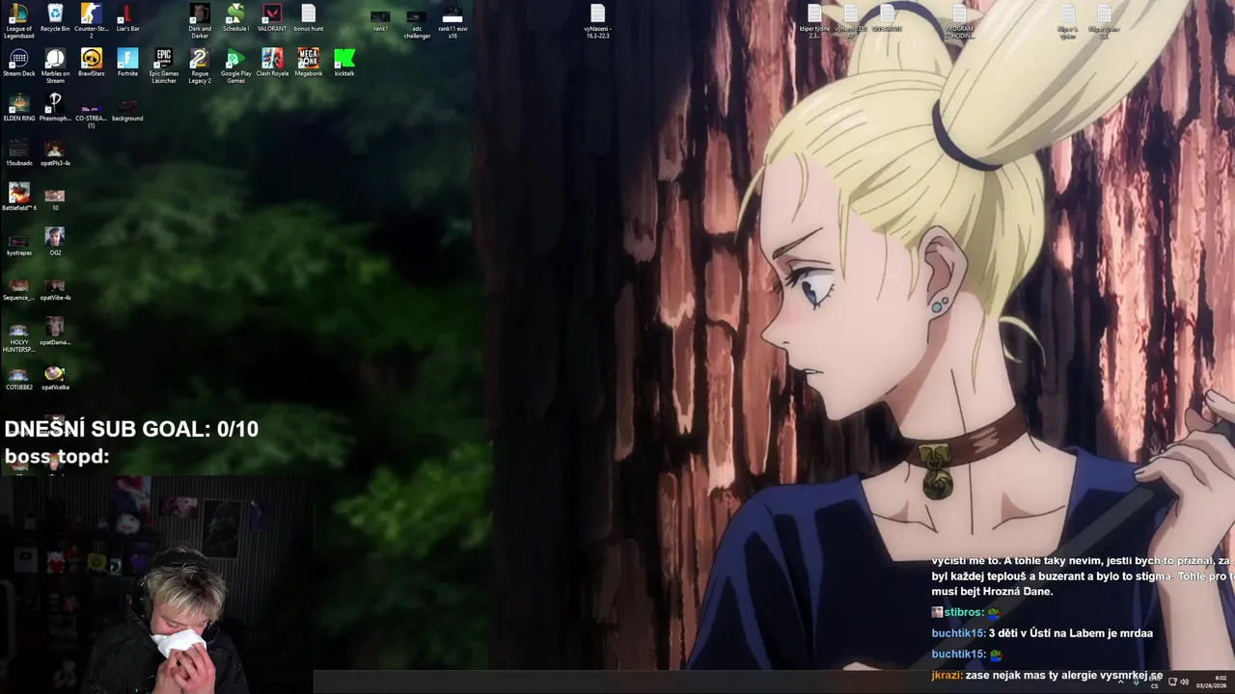
Task: Launch Liar's Bar shortcut
Action: click(x=127, y=18)
